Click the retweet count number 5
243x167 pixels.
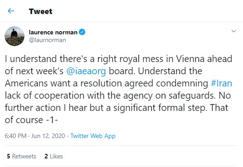click(9, 156)
